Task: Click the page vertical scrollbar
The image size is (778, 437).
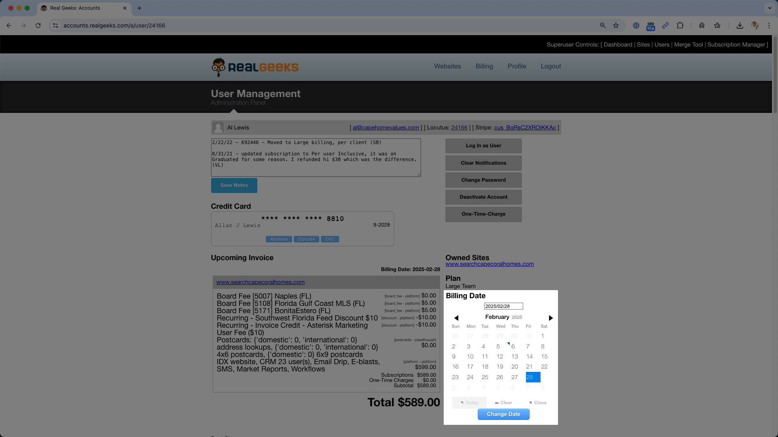Action: [x=775, y=75]
